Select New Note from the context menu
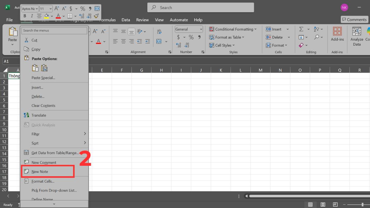The width and height of the screenshot is (370, 208). pyautogui.click(x=39, y=172)
